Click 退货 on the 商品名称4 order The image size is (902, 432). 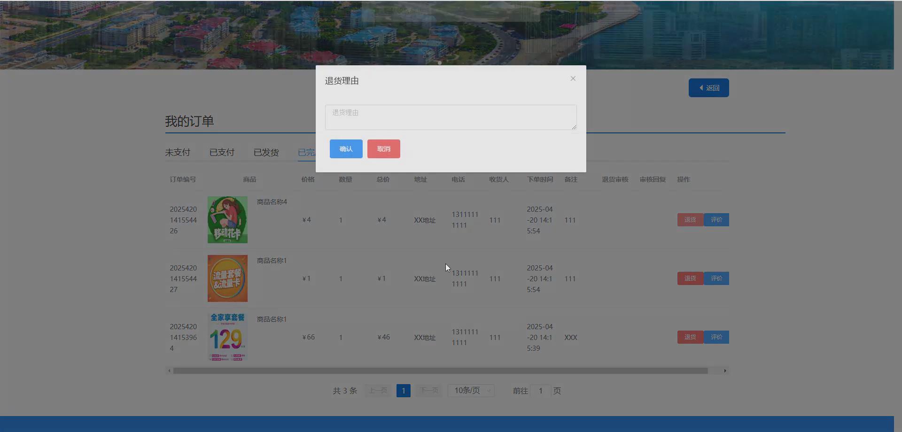[690, 219]
